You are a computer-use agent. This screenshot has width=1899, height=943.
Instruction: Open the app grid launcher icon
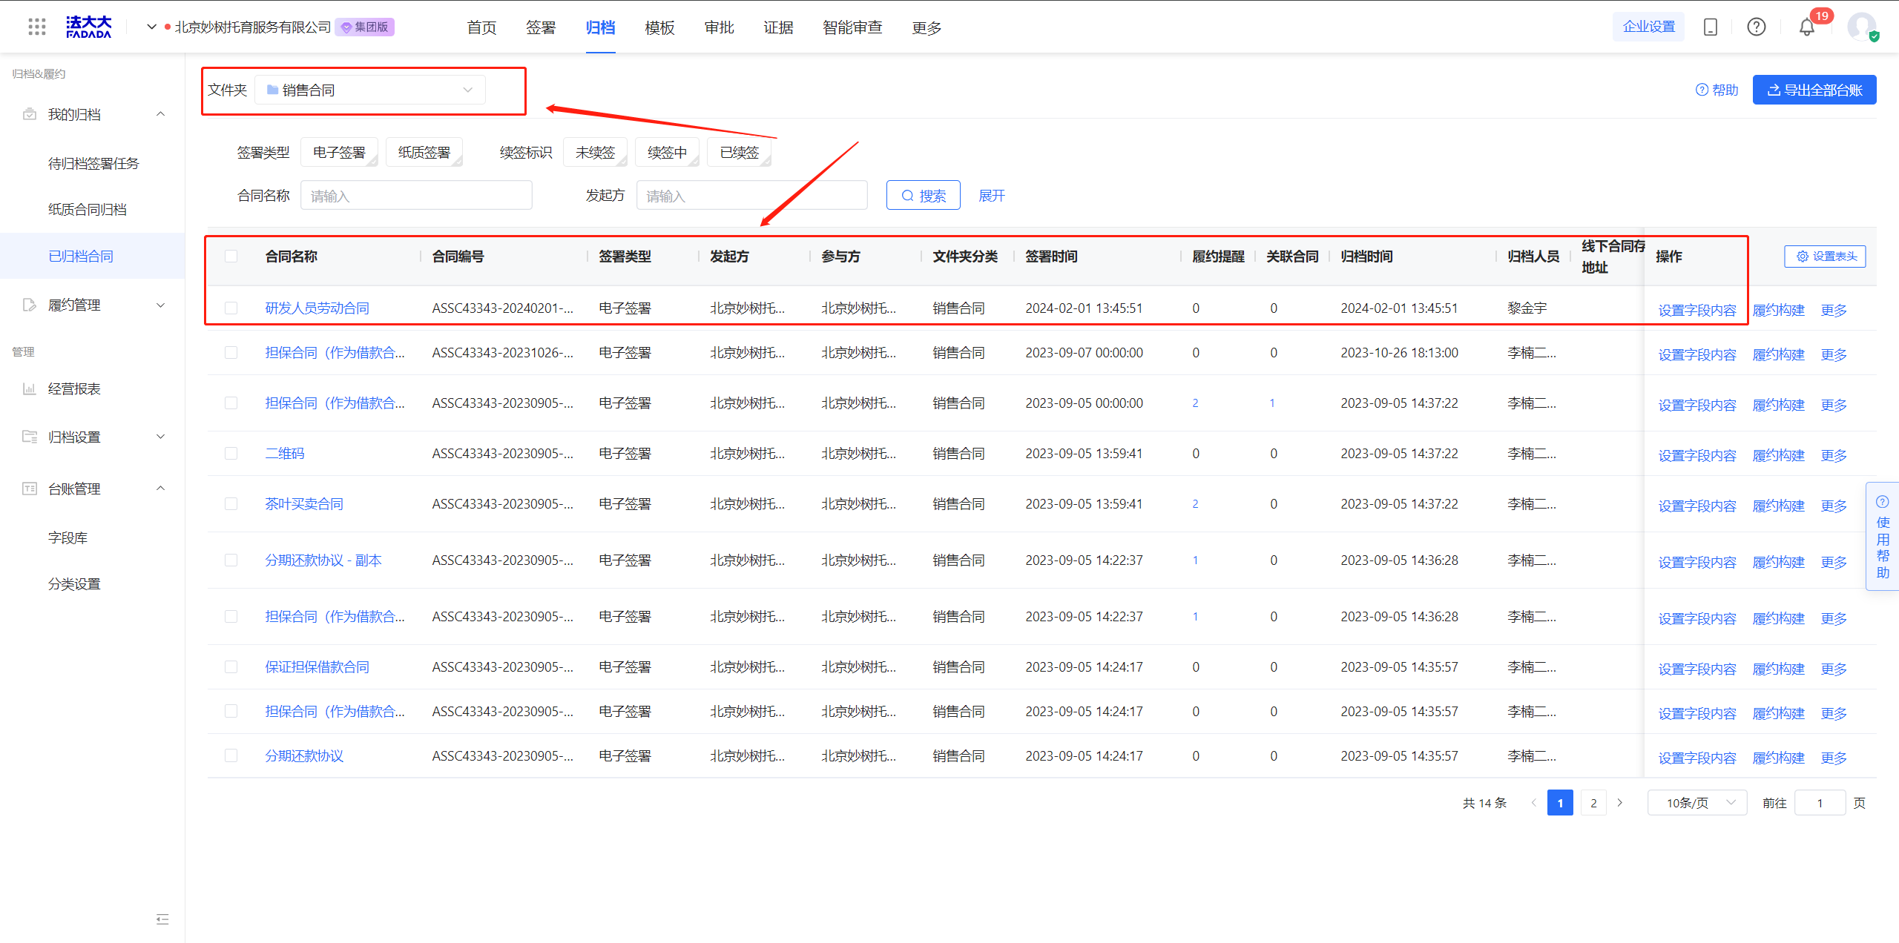[36, 27]
